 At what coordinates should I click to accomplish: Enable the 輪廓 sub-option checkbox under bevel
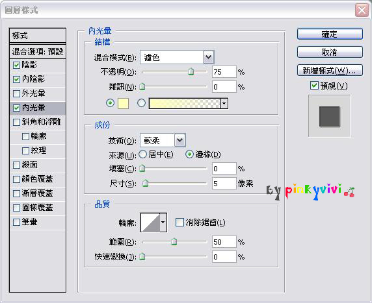[25, 136]
